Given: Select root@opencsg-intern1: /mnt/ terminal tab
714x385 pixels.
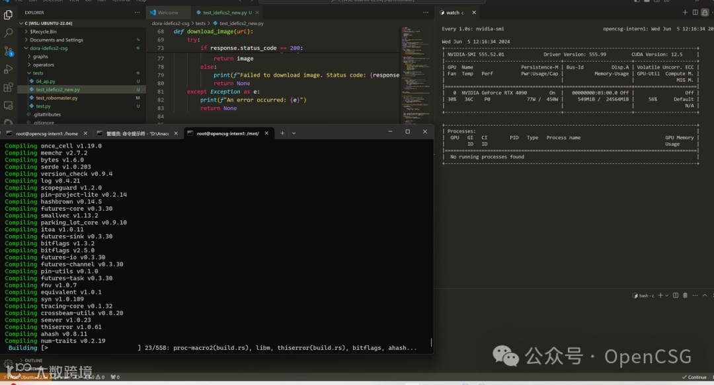Looking at the screenshot, I should pos(229,133).
